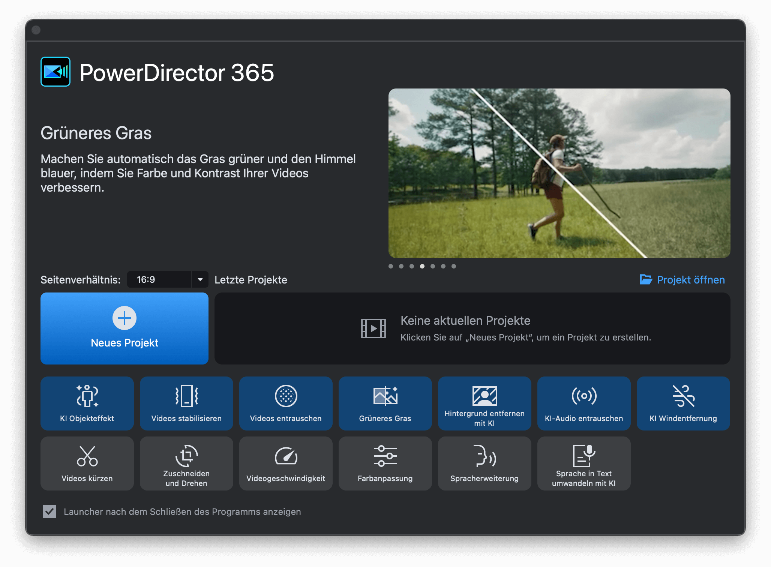
Task: Select the KI Objekteffekt tool
Action: (x=87, y=403)
